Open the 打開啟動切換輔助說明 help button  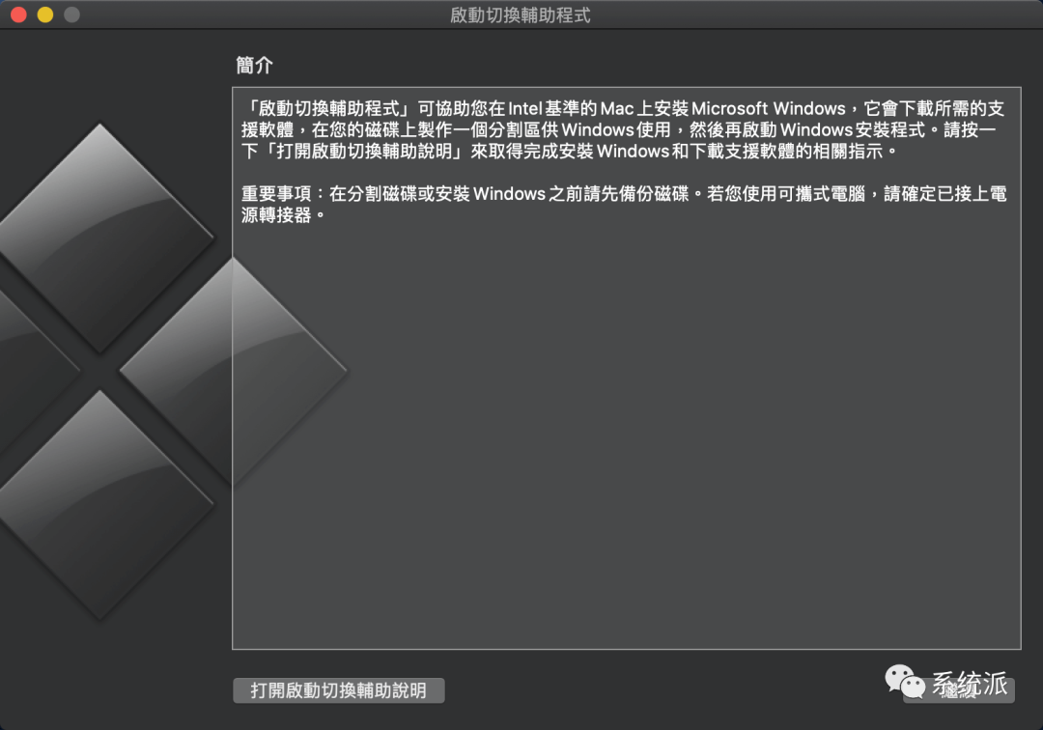(x=339, y=690)
